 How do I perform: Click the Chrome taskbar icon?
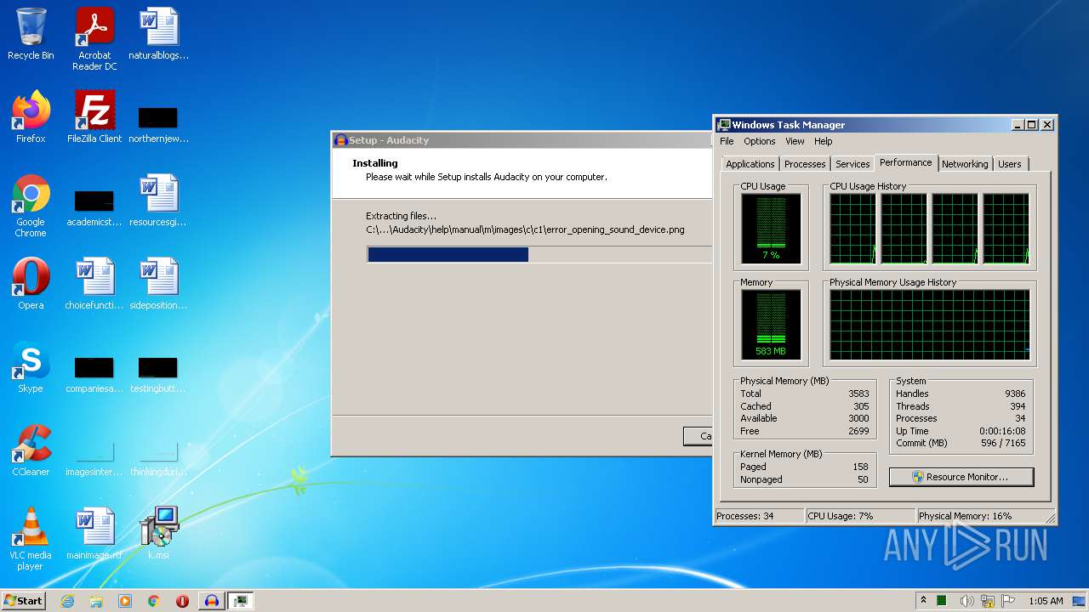point(154,601)
